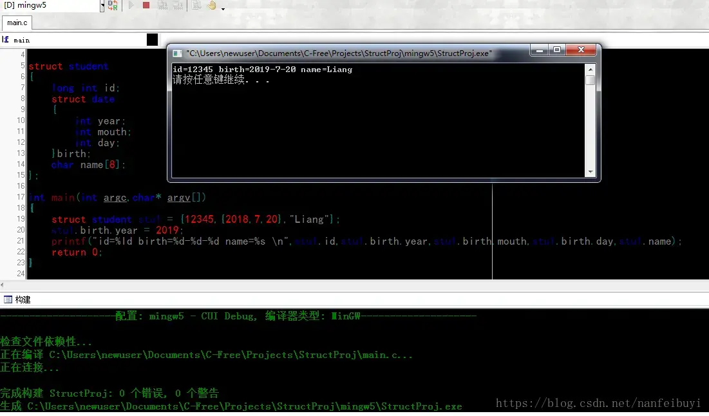This screenshot has width=709, height=416.
Task: Click 'int year;' on line 10
Action: click(x=100, y=121)
